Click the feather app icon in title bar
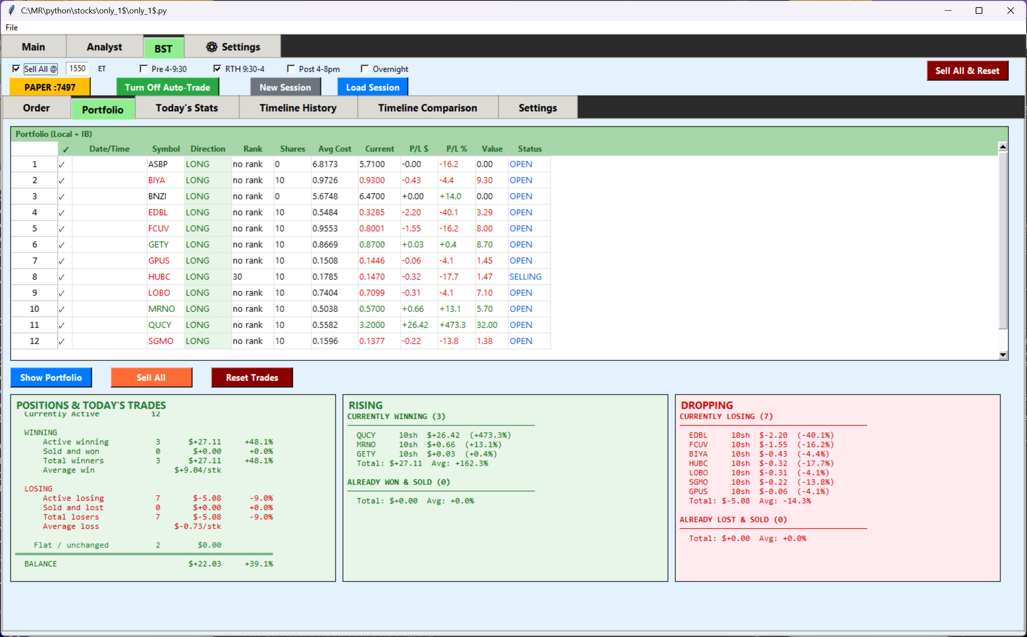This screenshot has height=637, width=1027. (11, 10)
